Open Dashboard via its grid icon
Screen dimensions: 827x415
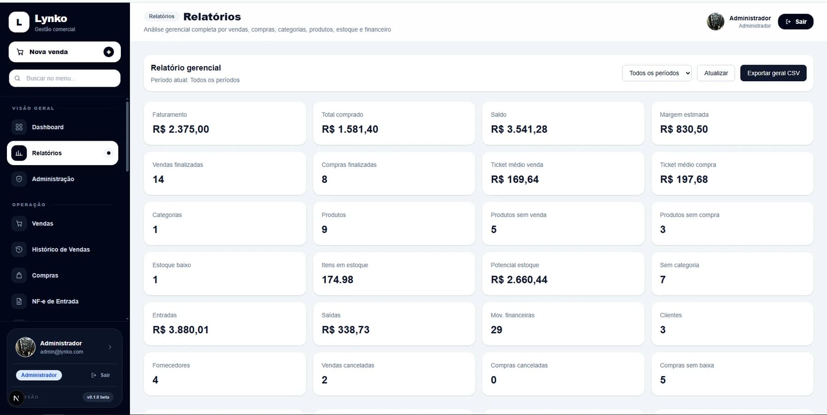point(19,127)
